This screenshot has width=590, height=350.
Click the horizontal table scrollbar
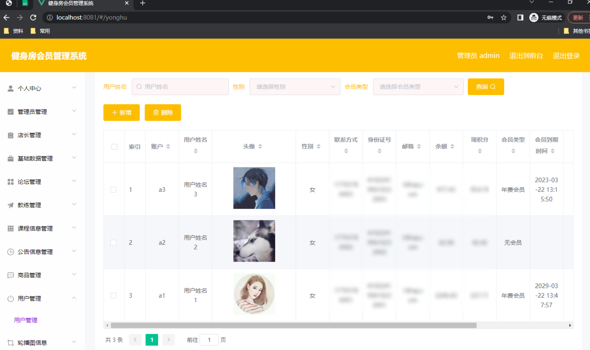[x=293, y=325]
